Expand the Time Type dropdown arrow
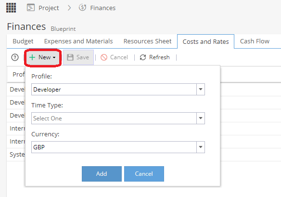This screenshot has width=281, height=197. pyautogui.click(x=201, y=118)
